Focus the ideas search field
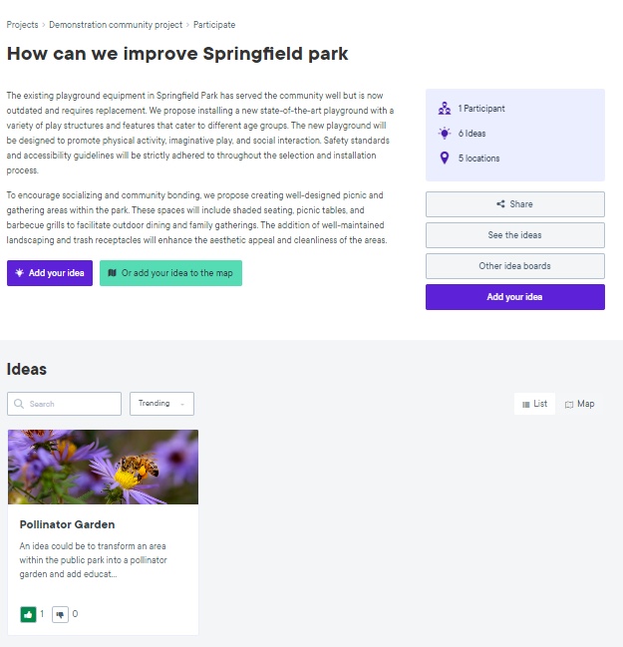 coord(72,404)
